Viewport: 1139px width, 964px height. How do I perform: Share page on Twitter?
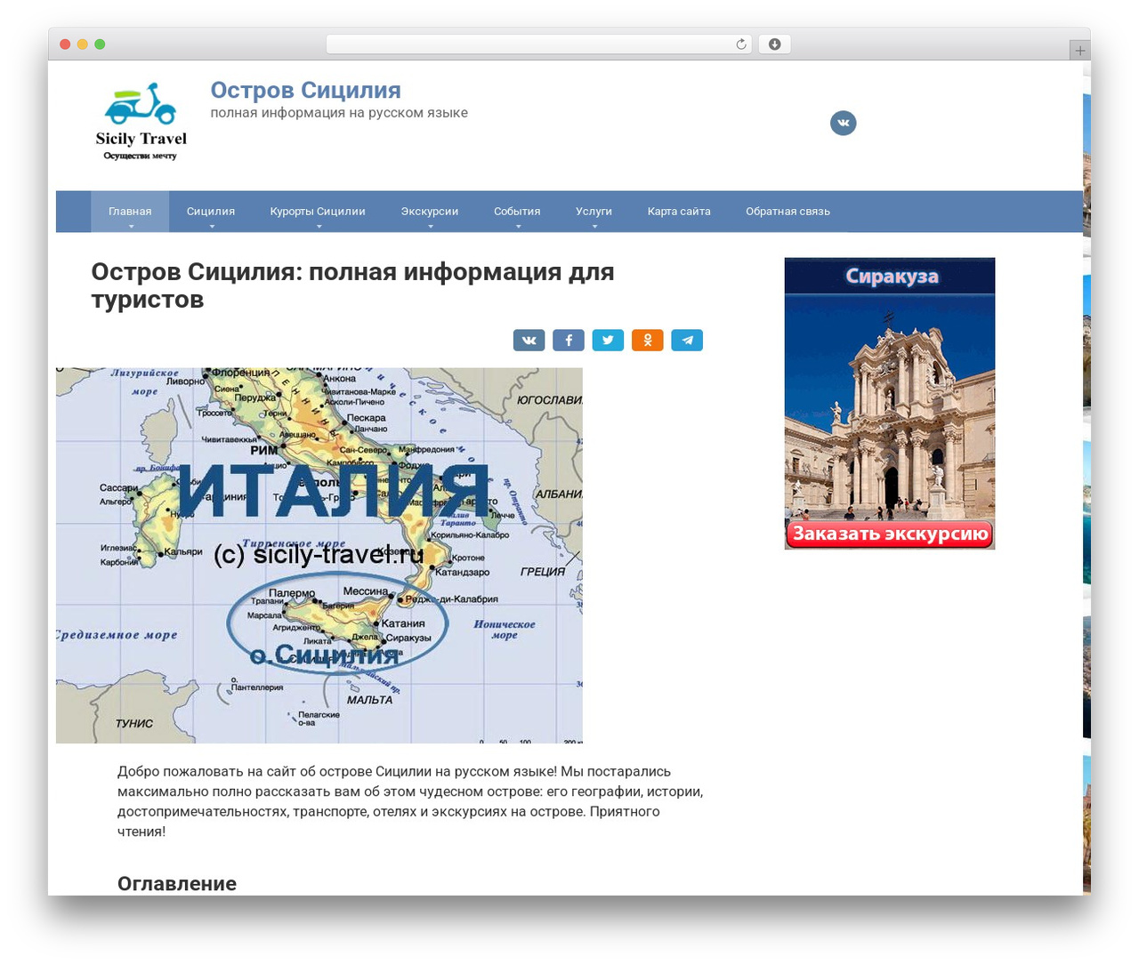[608, 340]
